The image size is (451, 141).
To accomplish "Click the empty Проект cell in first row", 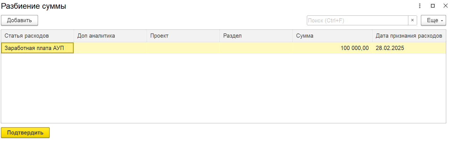I will point(183,48).
